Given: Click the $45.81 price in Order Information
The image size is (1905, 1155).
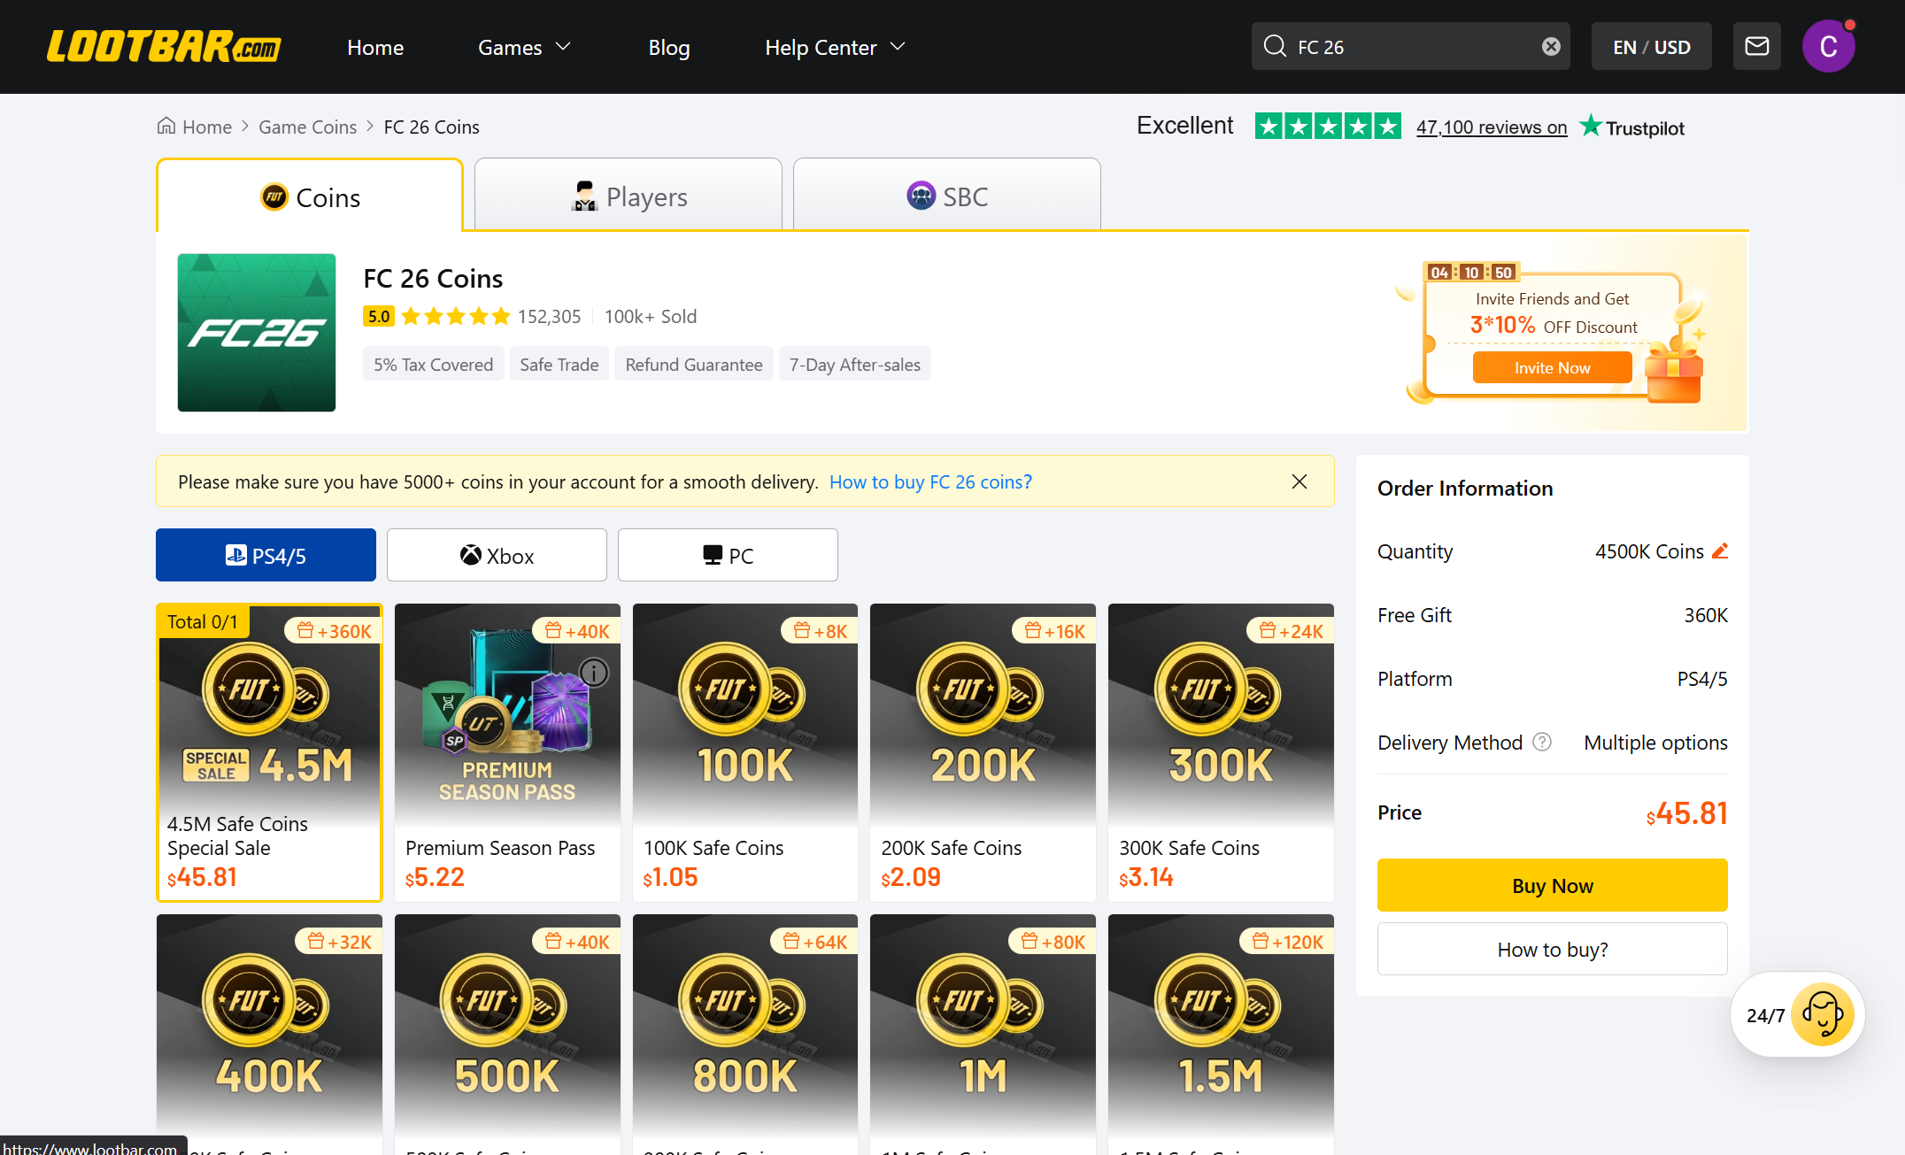Looking at the screenshot, I should 1686,813.
